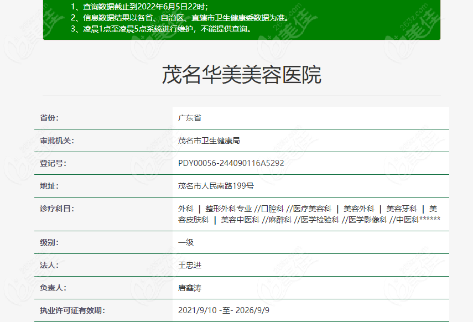The width and height of the screenshot is (473, 322).
Task: Select 美容中医科 in the departments list
Action: point(240,220)
